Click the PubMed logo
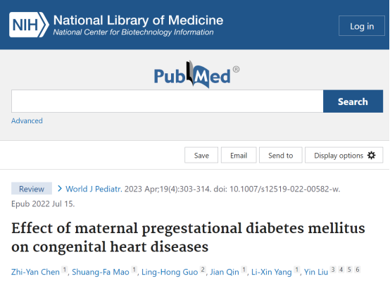390x281 pixels. [196, 75]
